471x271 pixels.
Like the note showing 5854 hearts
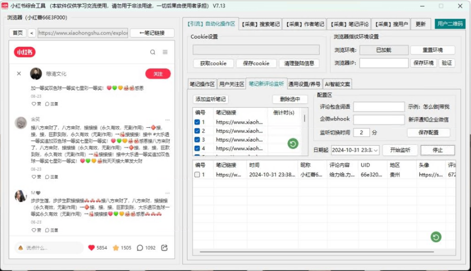[x=92, y=247]
